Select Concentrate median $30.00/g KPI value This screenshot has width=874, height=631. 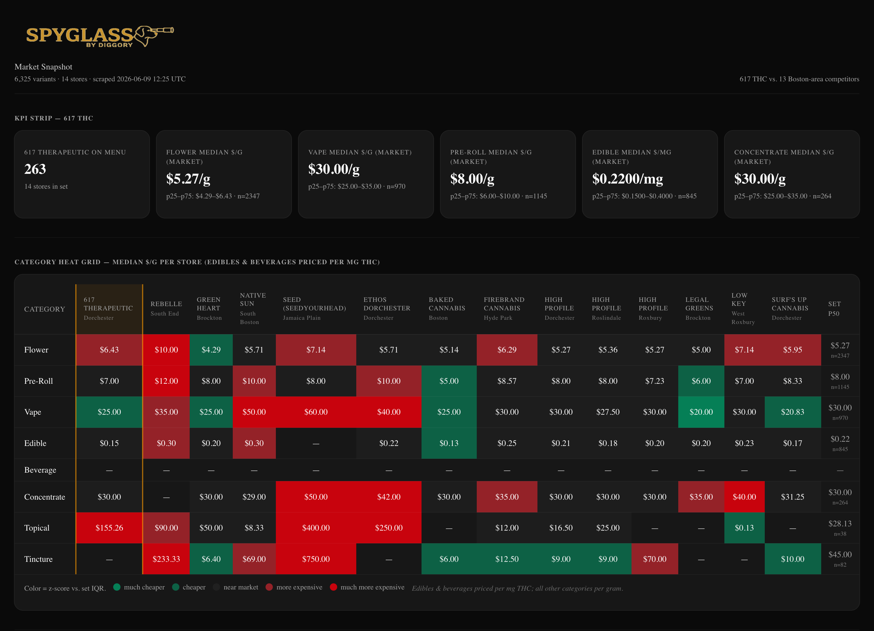click(x=760, y=179)
